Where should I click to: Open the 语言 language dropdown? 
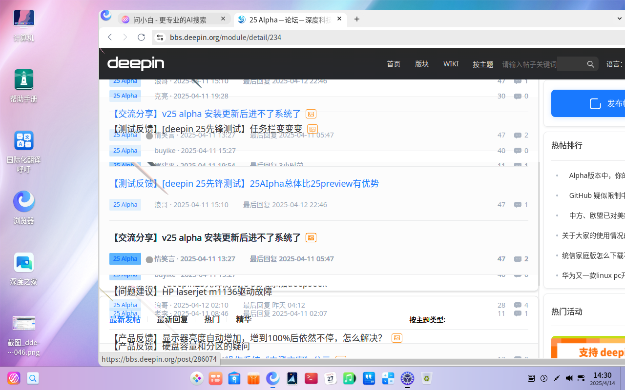point(615,64)
